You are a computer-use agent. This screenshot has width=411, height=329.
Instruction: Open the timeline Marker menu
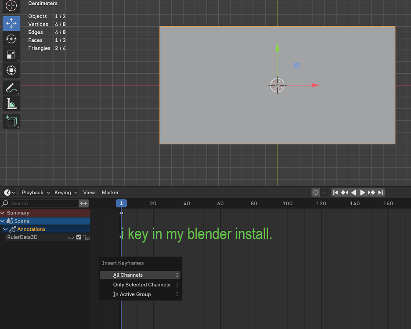coord(110,193)
